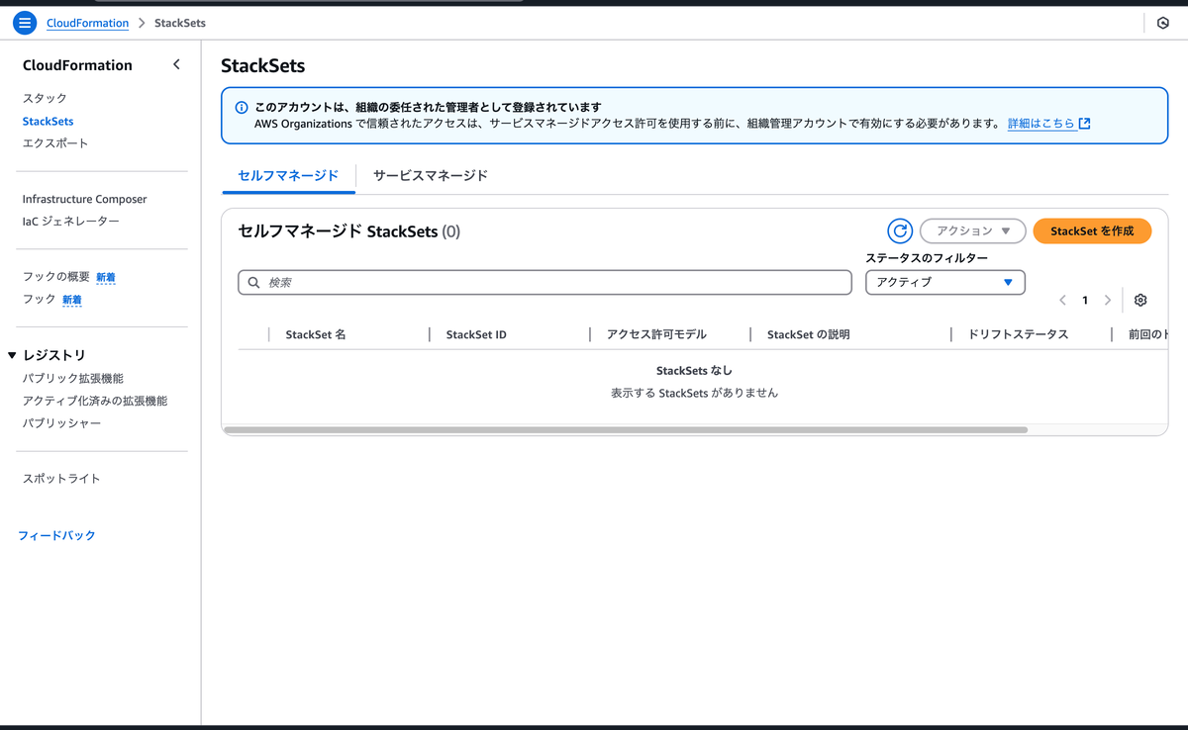Click the search magnifier icon
This screenshot has height=730, width=1188.
[254, 283]
